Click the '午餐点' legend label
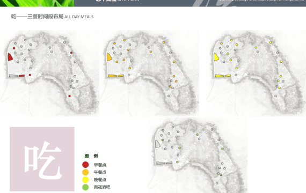This screenshot has height=193, width=306. (100, 172)
